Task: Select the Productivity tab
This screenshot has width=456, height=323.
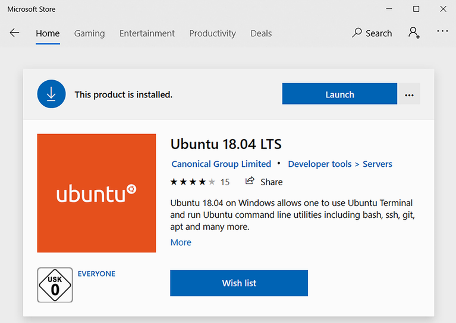Action: [212, 33]
